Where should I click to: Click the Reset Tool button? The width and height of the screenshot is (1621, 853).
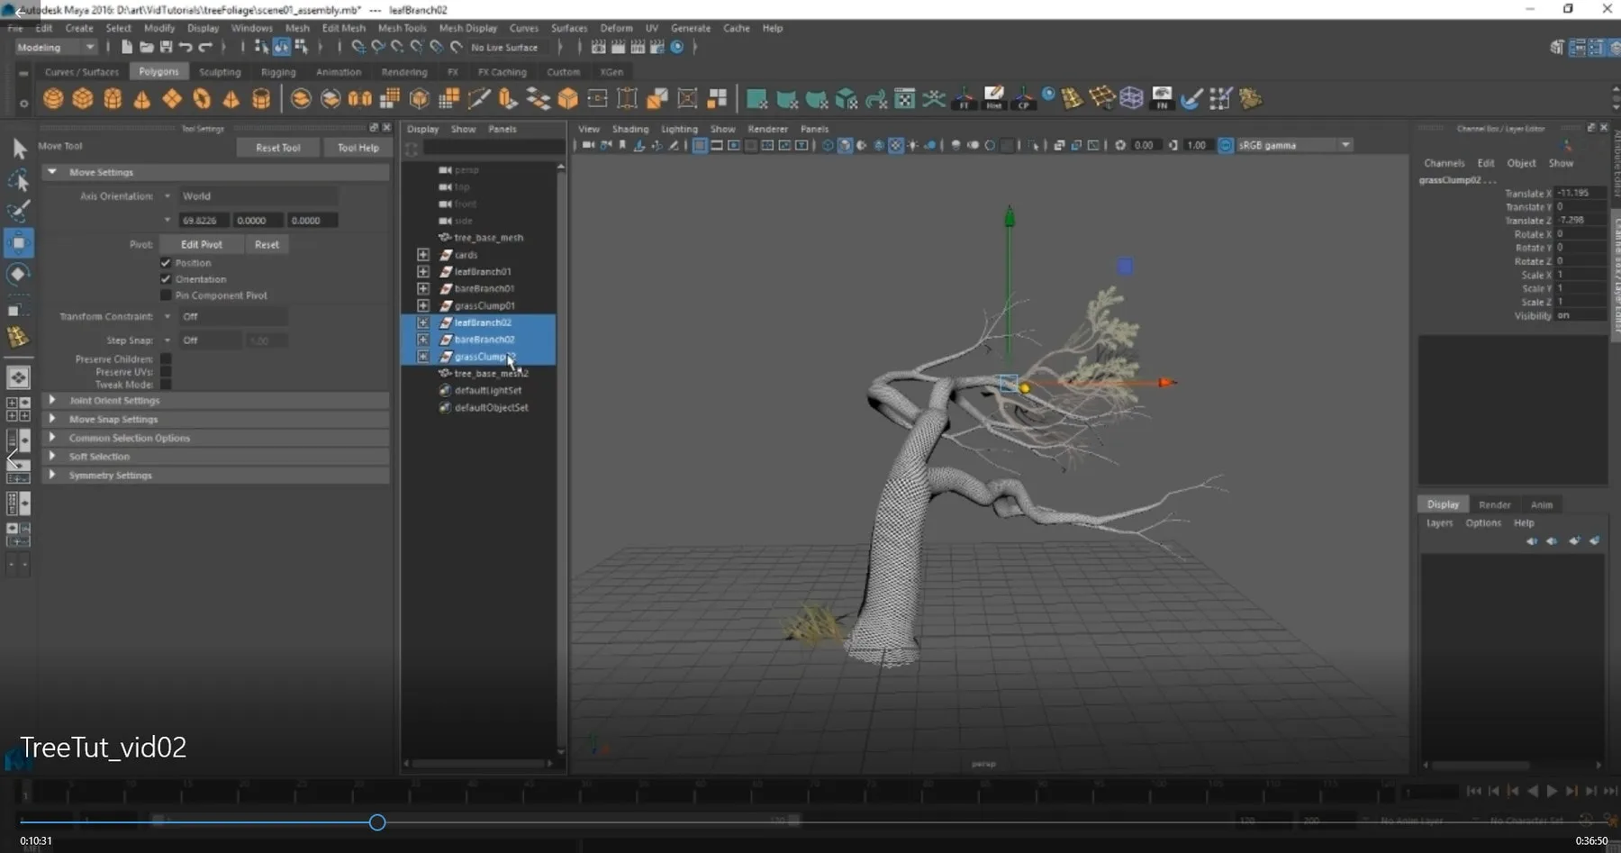[x=277, y=147]
